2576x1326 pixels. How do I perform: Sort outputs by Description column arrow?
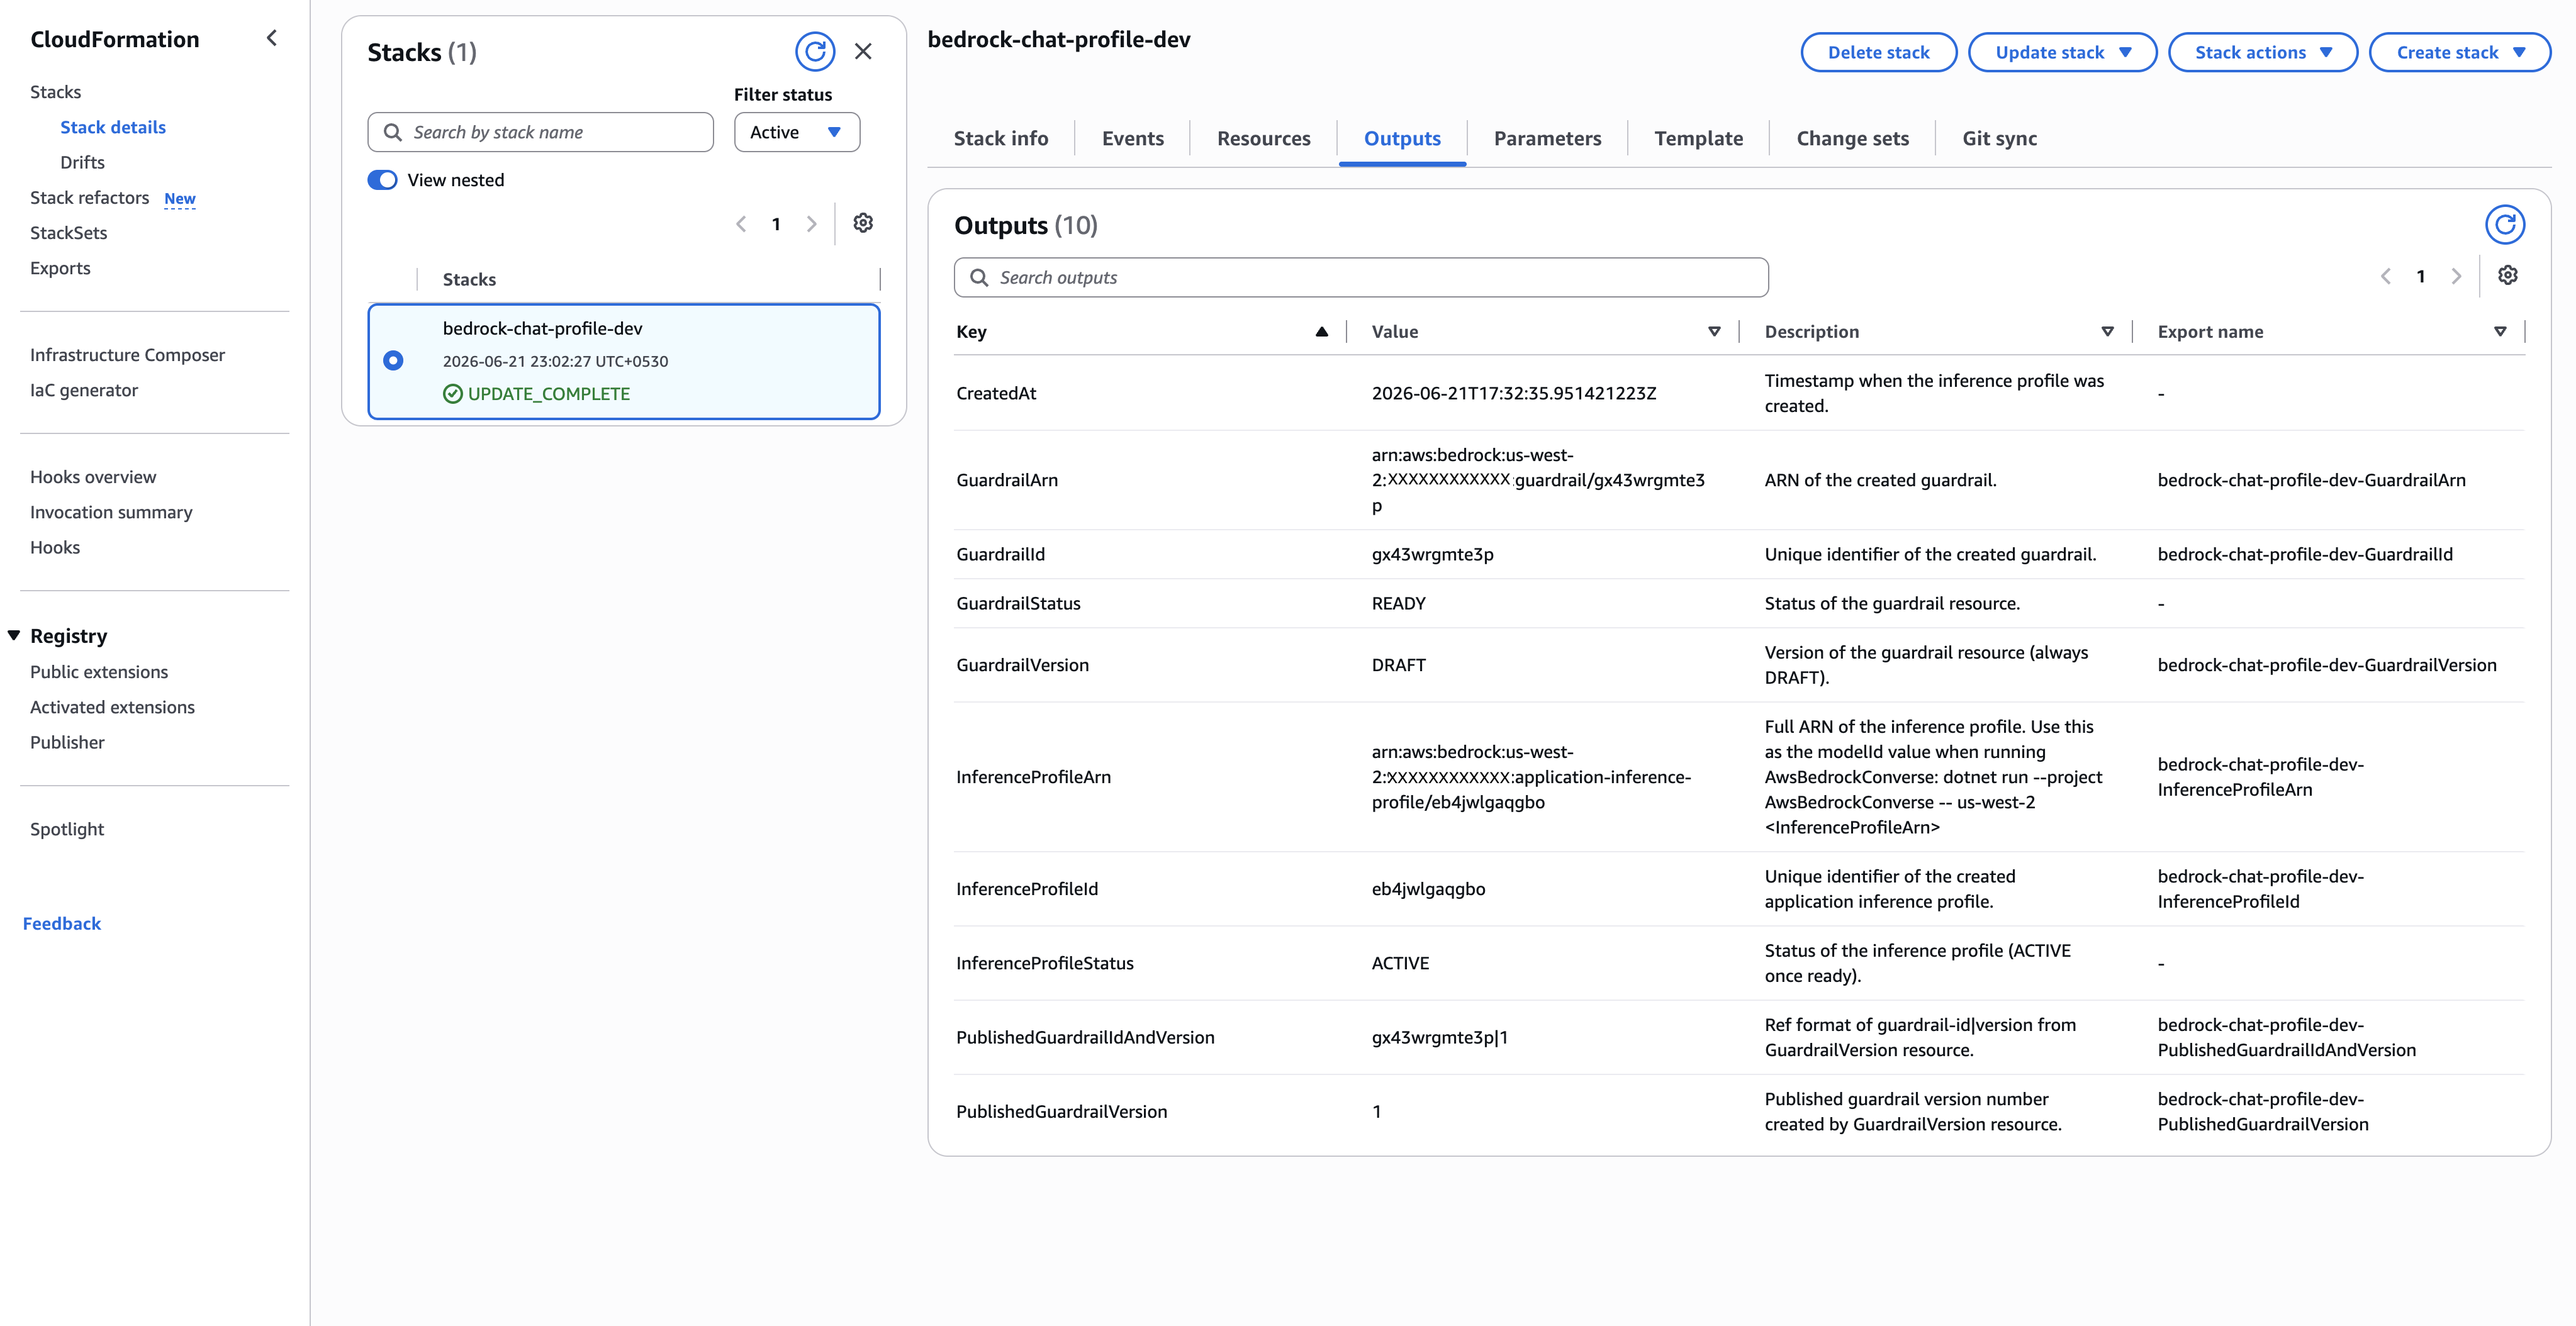pos(2107,332)
